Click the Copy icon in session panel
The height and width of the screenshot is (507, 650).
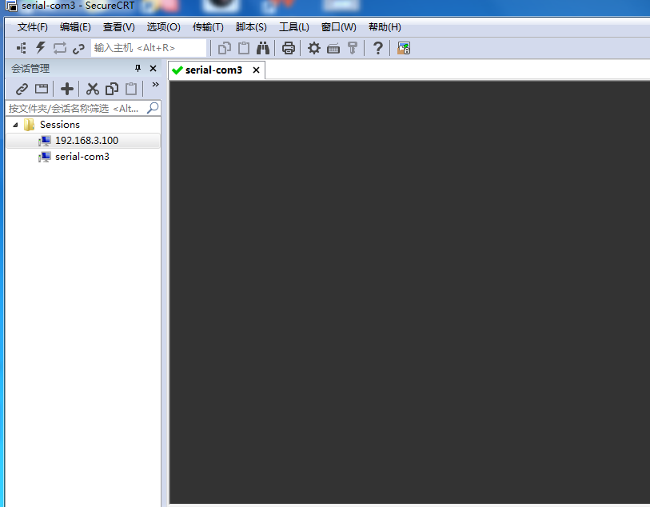pyautogui.click(x=112, y=89)
